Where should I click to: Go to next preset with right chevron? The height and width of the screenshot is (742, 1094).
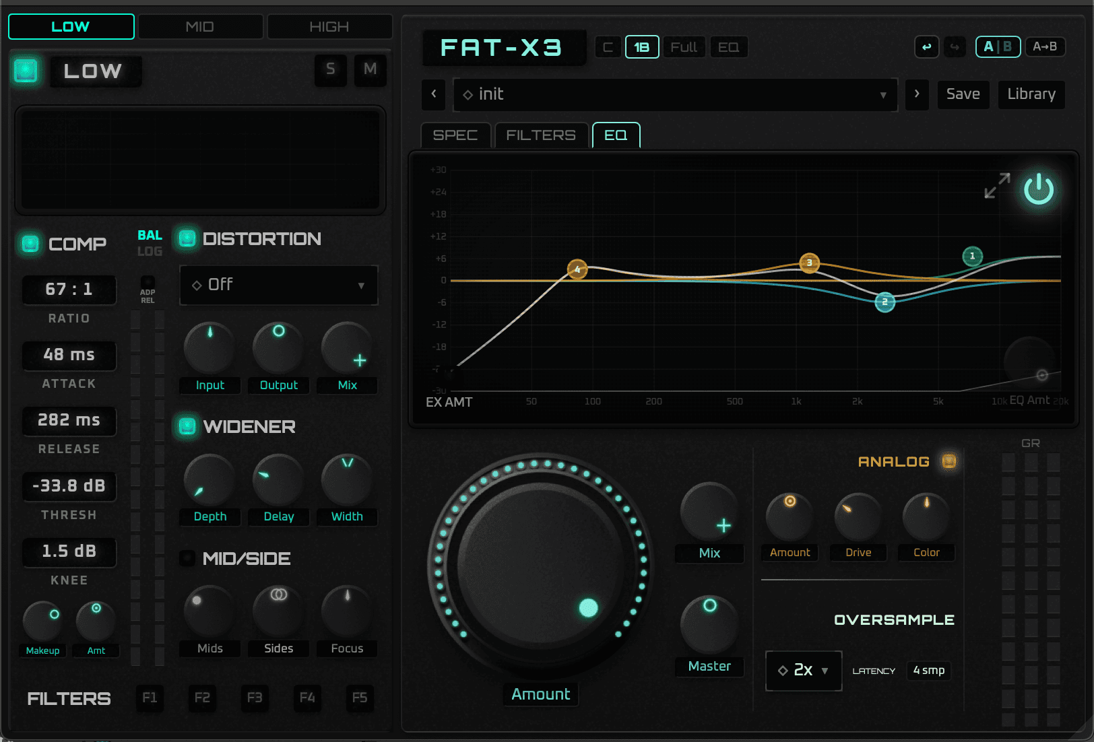(916, 94)
